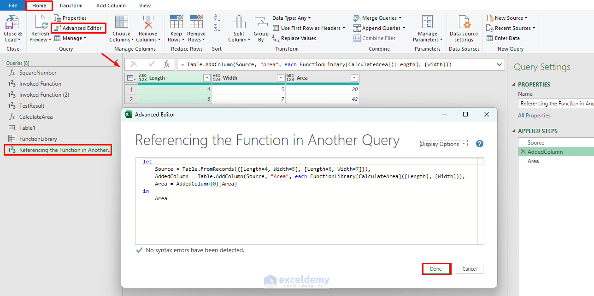This screenshot has width=594, height=296.
Task: Open Length column filter dropdown
Action: click(207, 78)
